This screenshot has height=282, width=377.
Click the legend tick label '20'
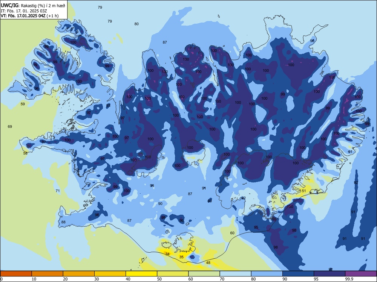point(65,279)
